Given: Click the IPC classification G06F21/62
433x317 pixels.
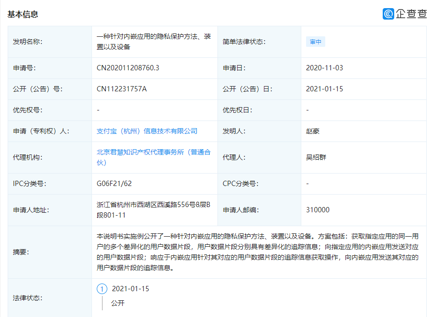Looking at the screenshot, I should pyautogui.click(x=114, y=184).
